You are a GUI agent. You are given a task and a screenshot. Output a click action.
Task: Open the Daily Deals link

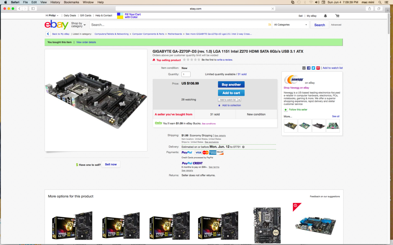click(x=70, y=15)
